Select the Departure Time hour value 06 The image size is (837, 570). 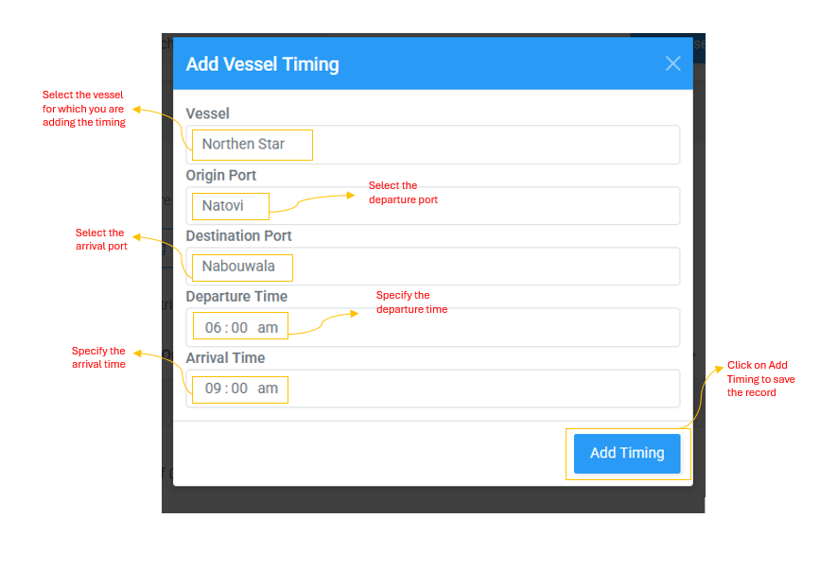pos(213,328)
